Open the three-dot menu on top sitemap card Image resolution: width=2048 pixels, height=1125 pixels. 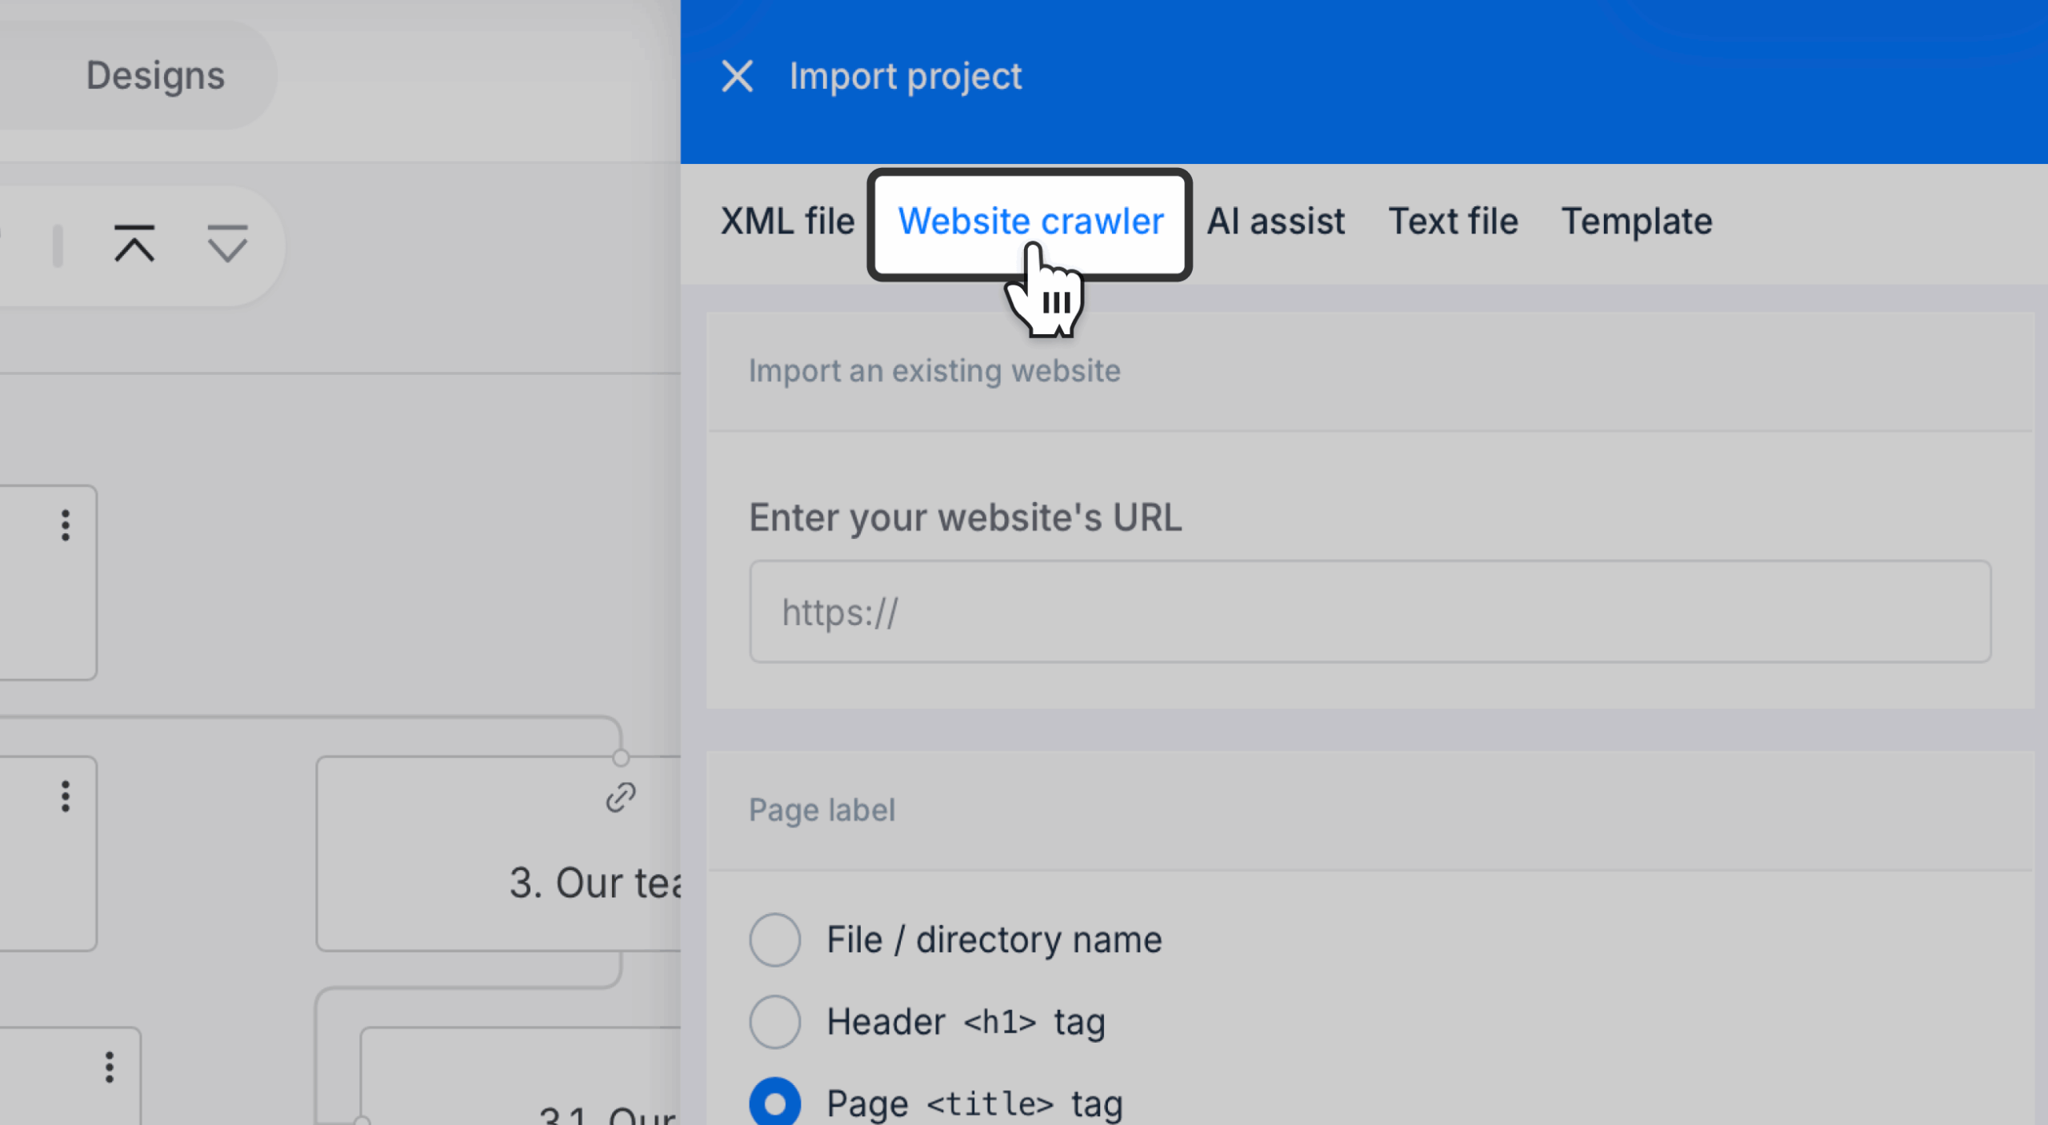pyautogui.click(x=66, y=525)
